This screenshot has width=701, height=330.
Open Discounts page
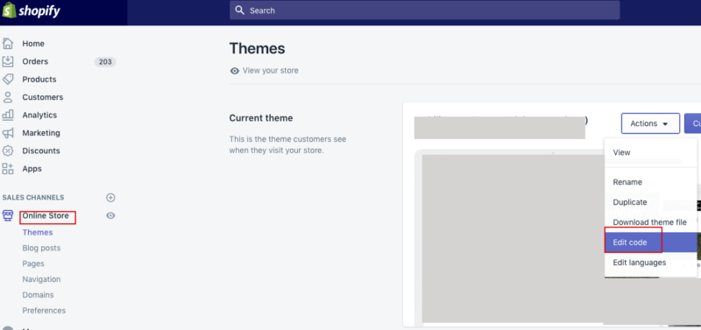point(41,151)
